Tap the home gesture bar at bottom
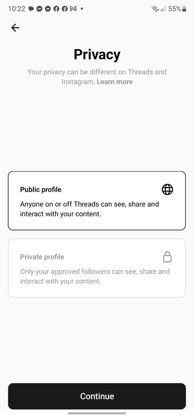194x417 pixels. [97, 413]
